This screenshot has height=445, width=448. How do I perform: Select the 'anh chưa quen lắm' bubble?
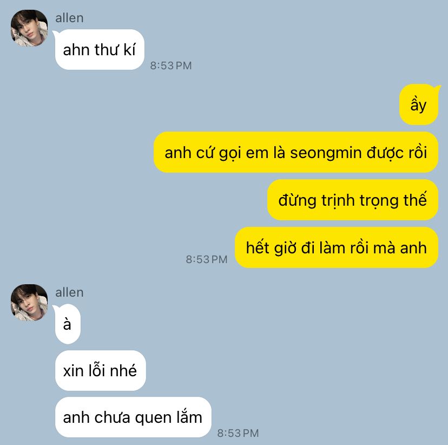[x=133, y=417]
